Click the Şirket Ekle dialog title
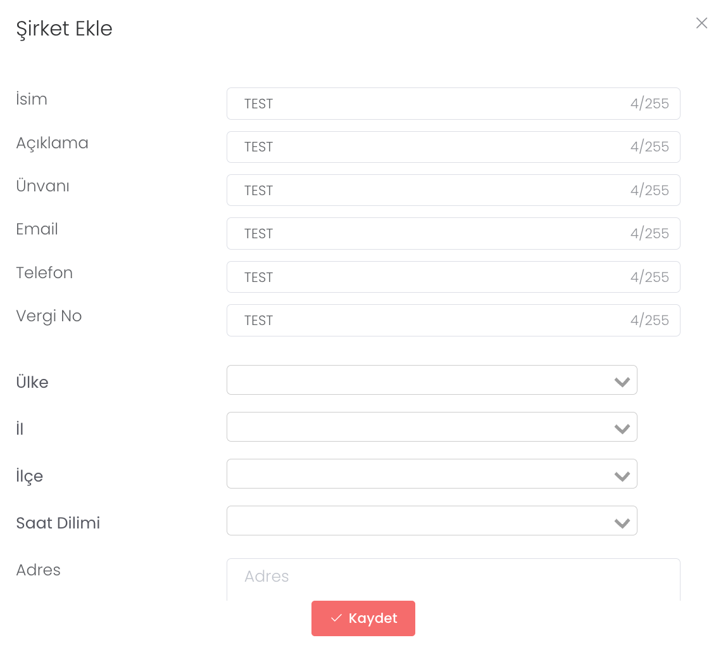Viewport: 728px width, 659px height. coord(65,29)
